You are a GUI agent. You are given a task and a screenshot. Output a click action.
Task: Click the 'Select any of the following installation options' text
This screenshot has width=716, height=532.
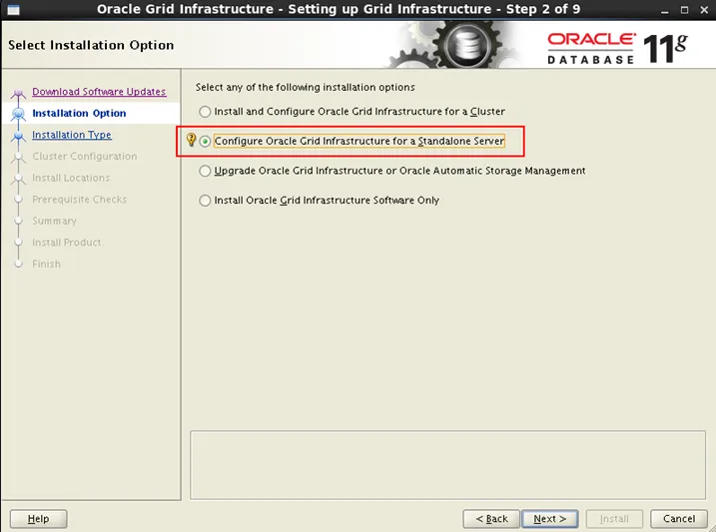point(305,87)
